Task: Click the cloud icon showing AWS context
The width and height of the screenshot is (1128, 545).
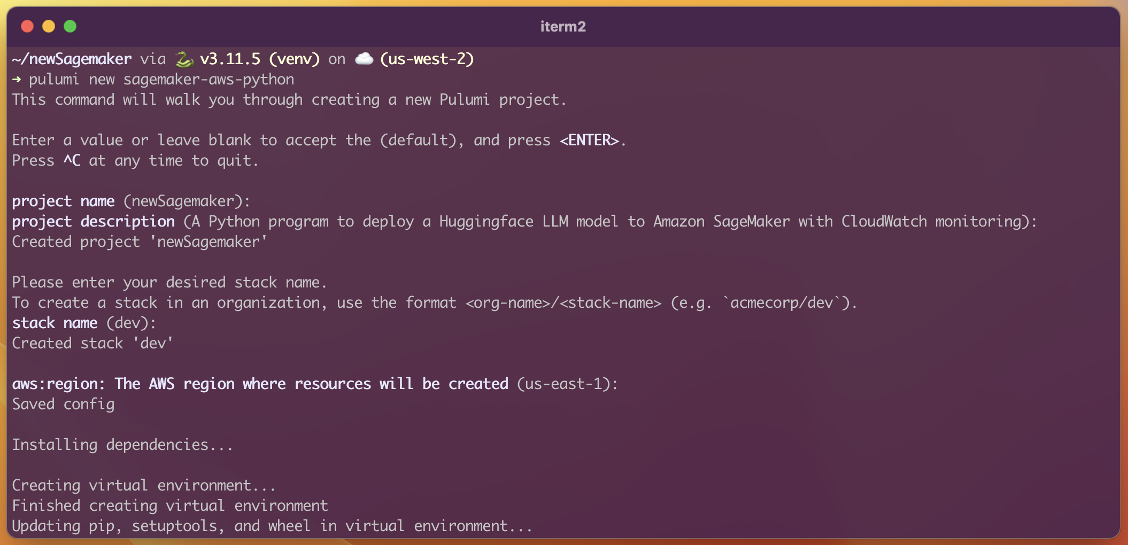Action: coord(365,59)
